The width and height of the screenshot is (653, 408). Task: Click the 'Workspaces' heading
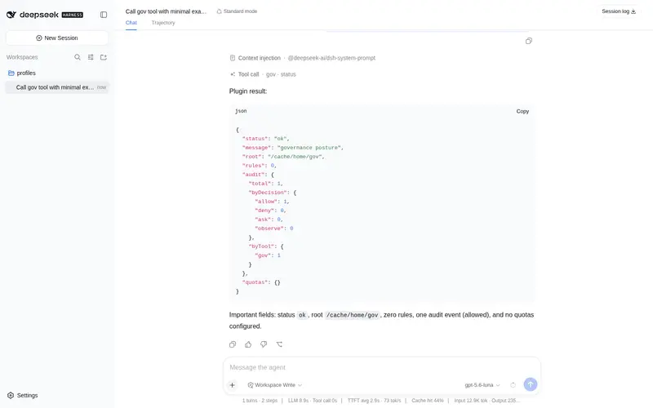pyautogui.click(x=22, y=57)
